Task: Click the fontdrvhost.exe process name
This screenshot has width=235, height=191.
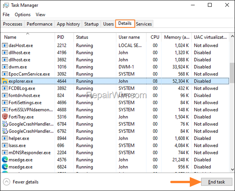Action: point(24,95)
